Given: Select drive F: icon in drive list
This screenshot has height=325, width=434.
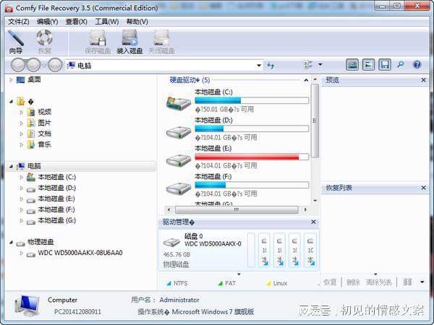Looking at the screenshot, I should 179,188.
